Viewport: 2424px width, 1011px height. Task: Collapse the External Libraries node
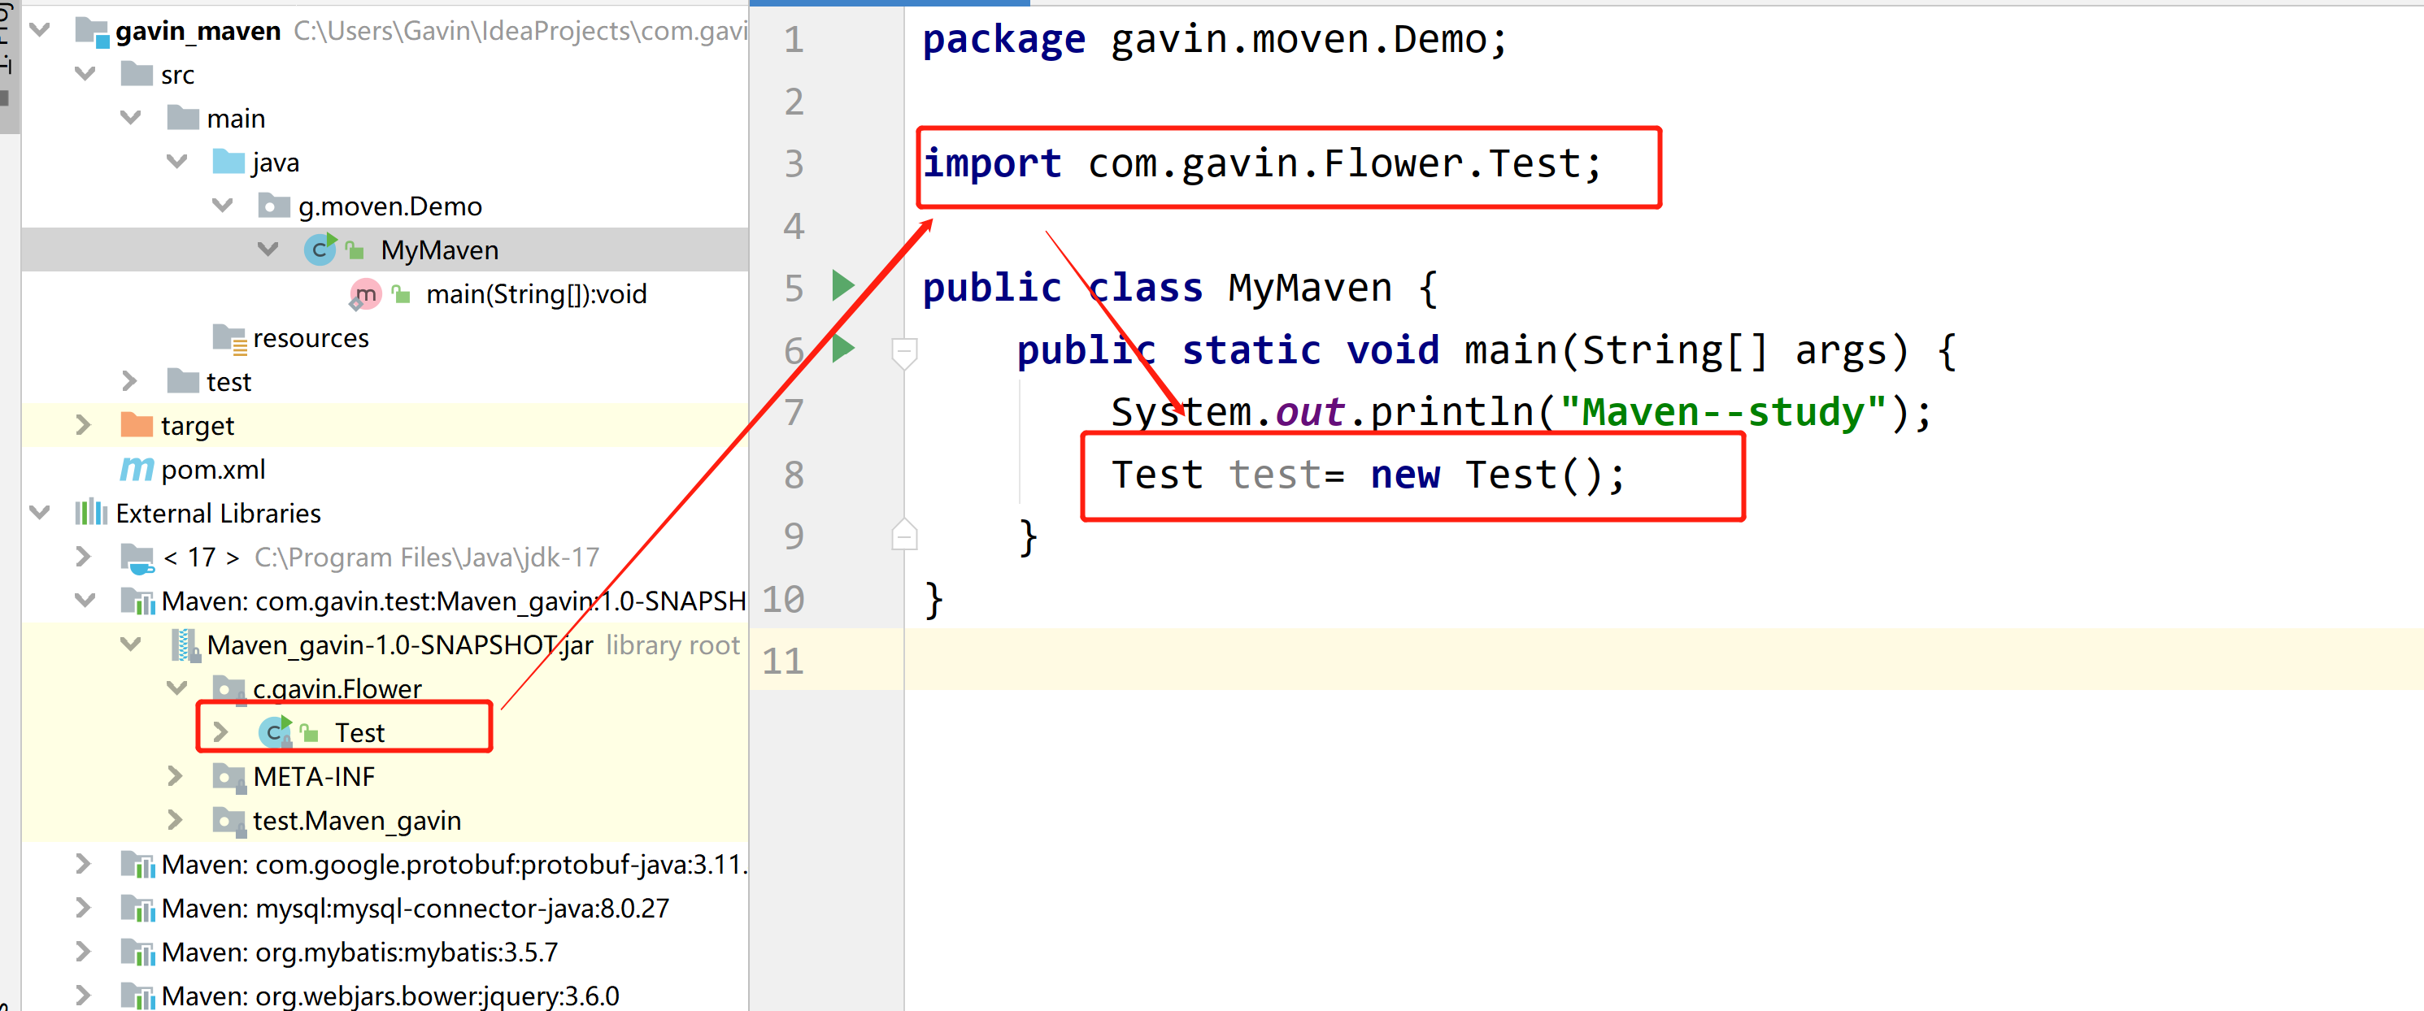40,513
